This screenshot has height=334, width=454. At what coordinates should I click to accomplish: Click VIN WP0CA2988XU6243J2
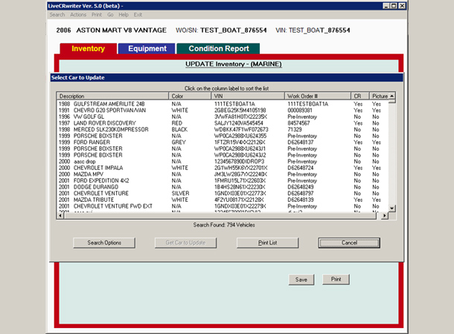(240, 155)
